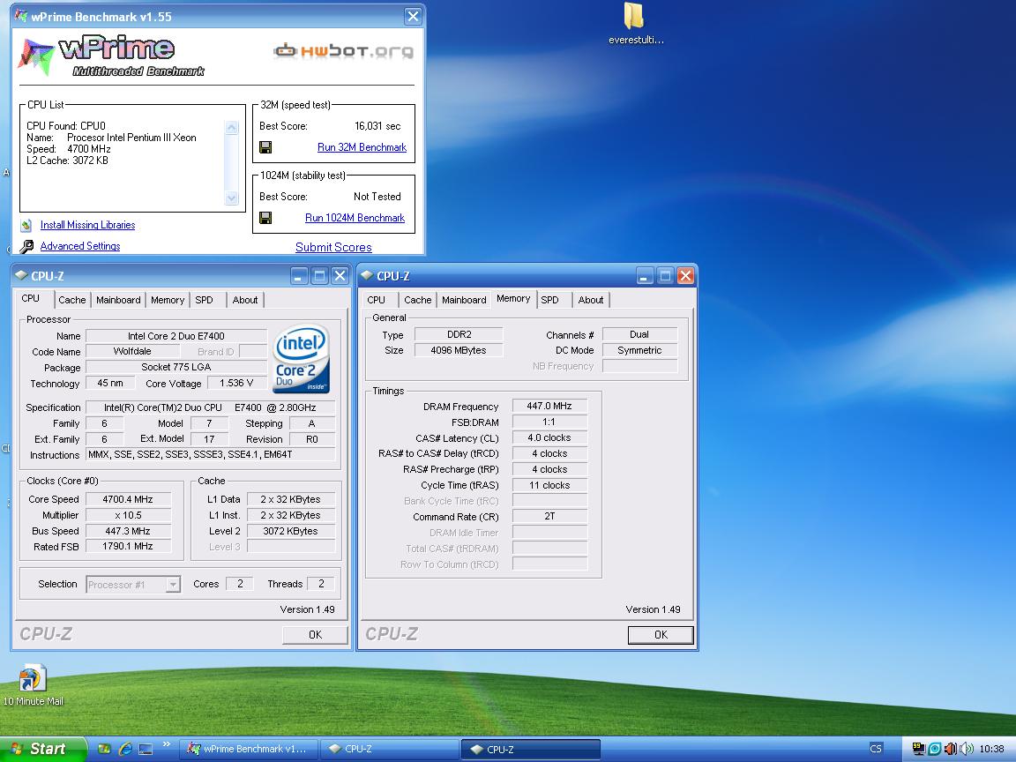The width and height of the screenshot is (1016, 762).
Task: Click Install Missing Libraries link
Action: [x=87, y=225]
